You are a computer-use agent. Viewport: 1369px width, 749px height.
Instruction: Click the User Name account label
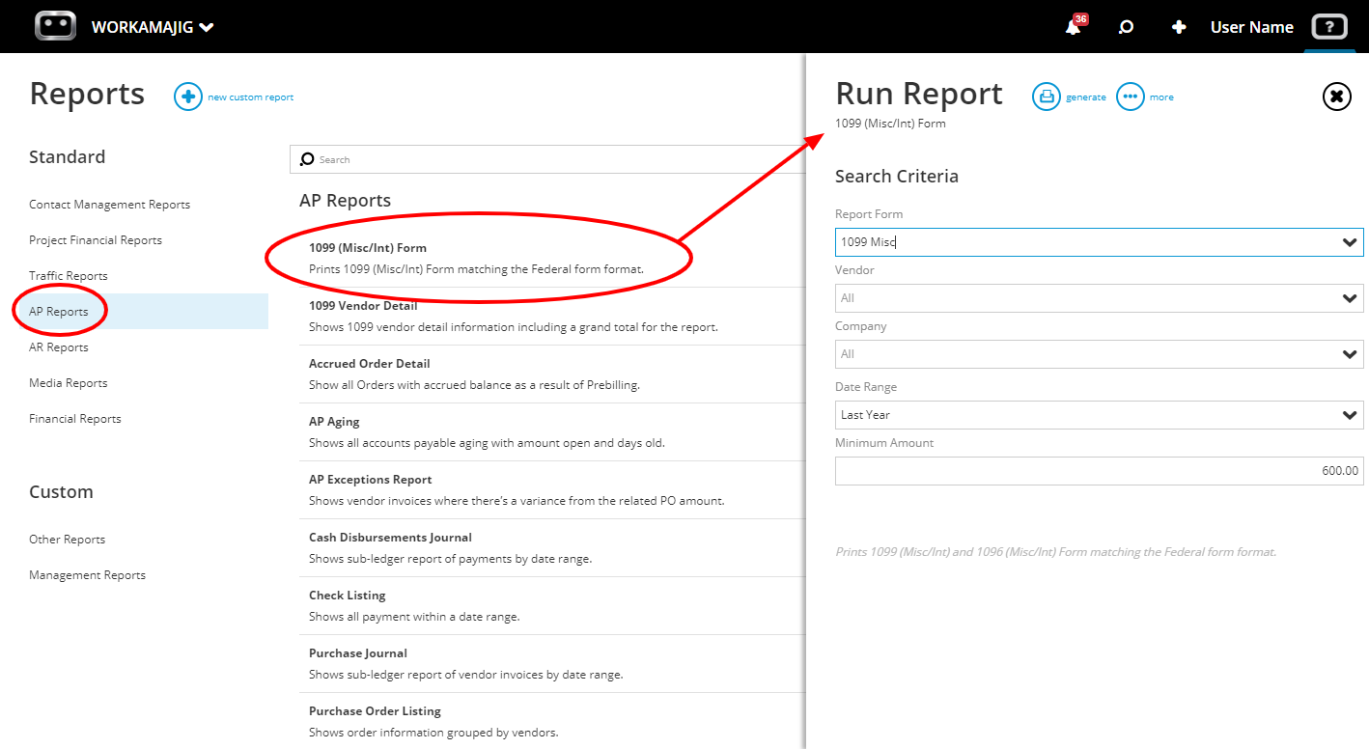click(x=1251, y=27)
